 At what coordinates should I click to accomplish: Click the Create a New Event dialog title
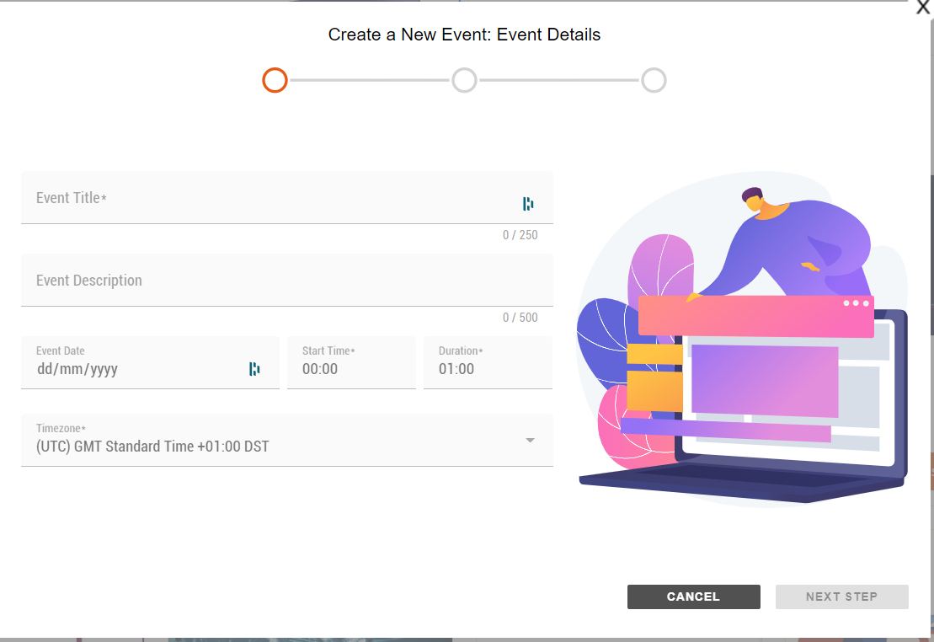[464, 35]
